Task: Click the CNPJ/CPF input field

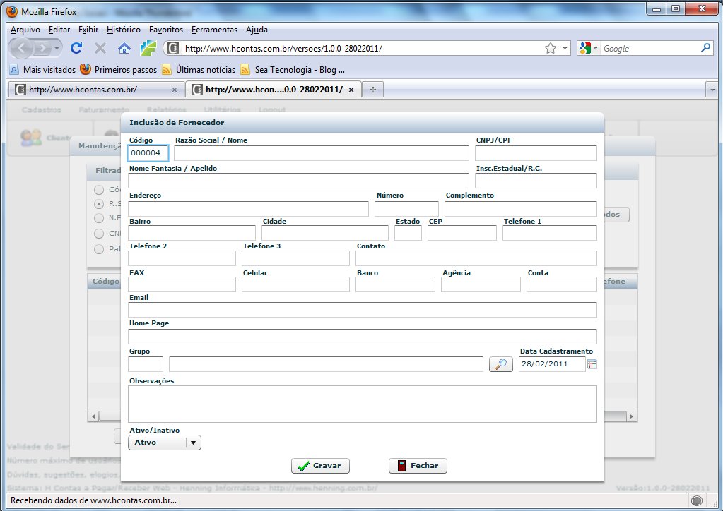Action: pos(536,153)
